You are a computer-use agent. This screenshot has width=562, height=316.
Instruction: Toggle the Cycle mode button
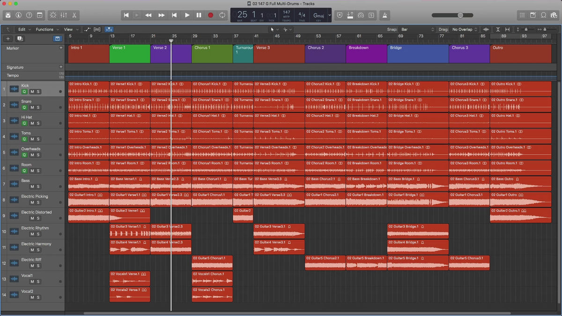[222, 15]
